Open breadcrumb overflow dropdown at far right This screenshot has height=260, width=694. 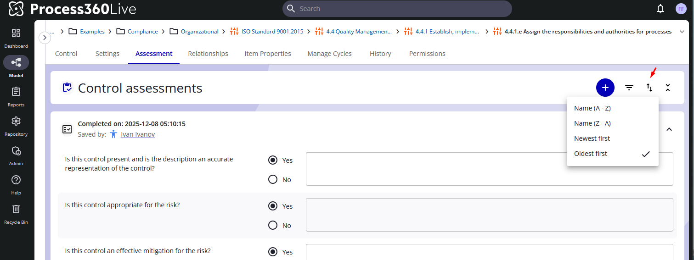[681, 32]
